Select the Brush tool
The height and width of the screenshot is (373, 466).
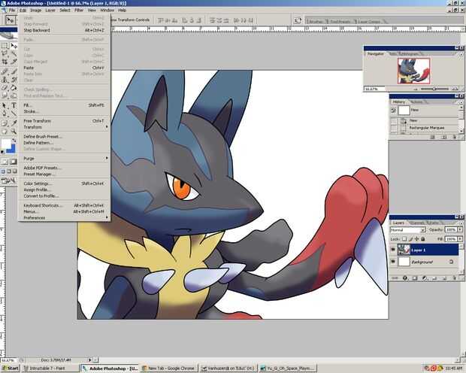coord(14,71)
